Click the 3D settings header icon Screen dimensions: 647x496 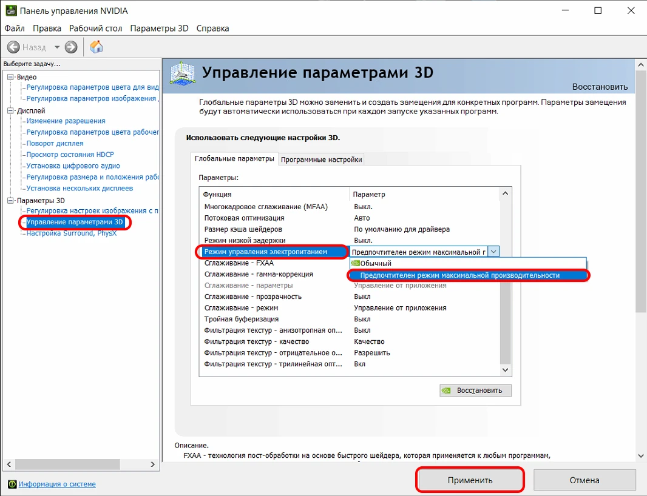pyautogui.click(x=183, y=74)
